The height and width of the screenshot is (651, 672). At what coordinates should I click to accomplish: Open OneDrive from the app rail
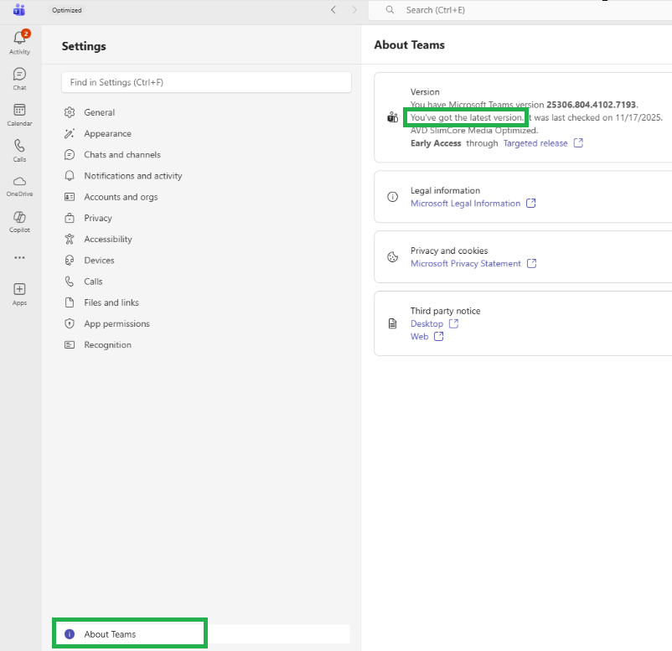20,186
